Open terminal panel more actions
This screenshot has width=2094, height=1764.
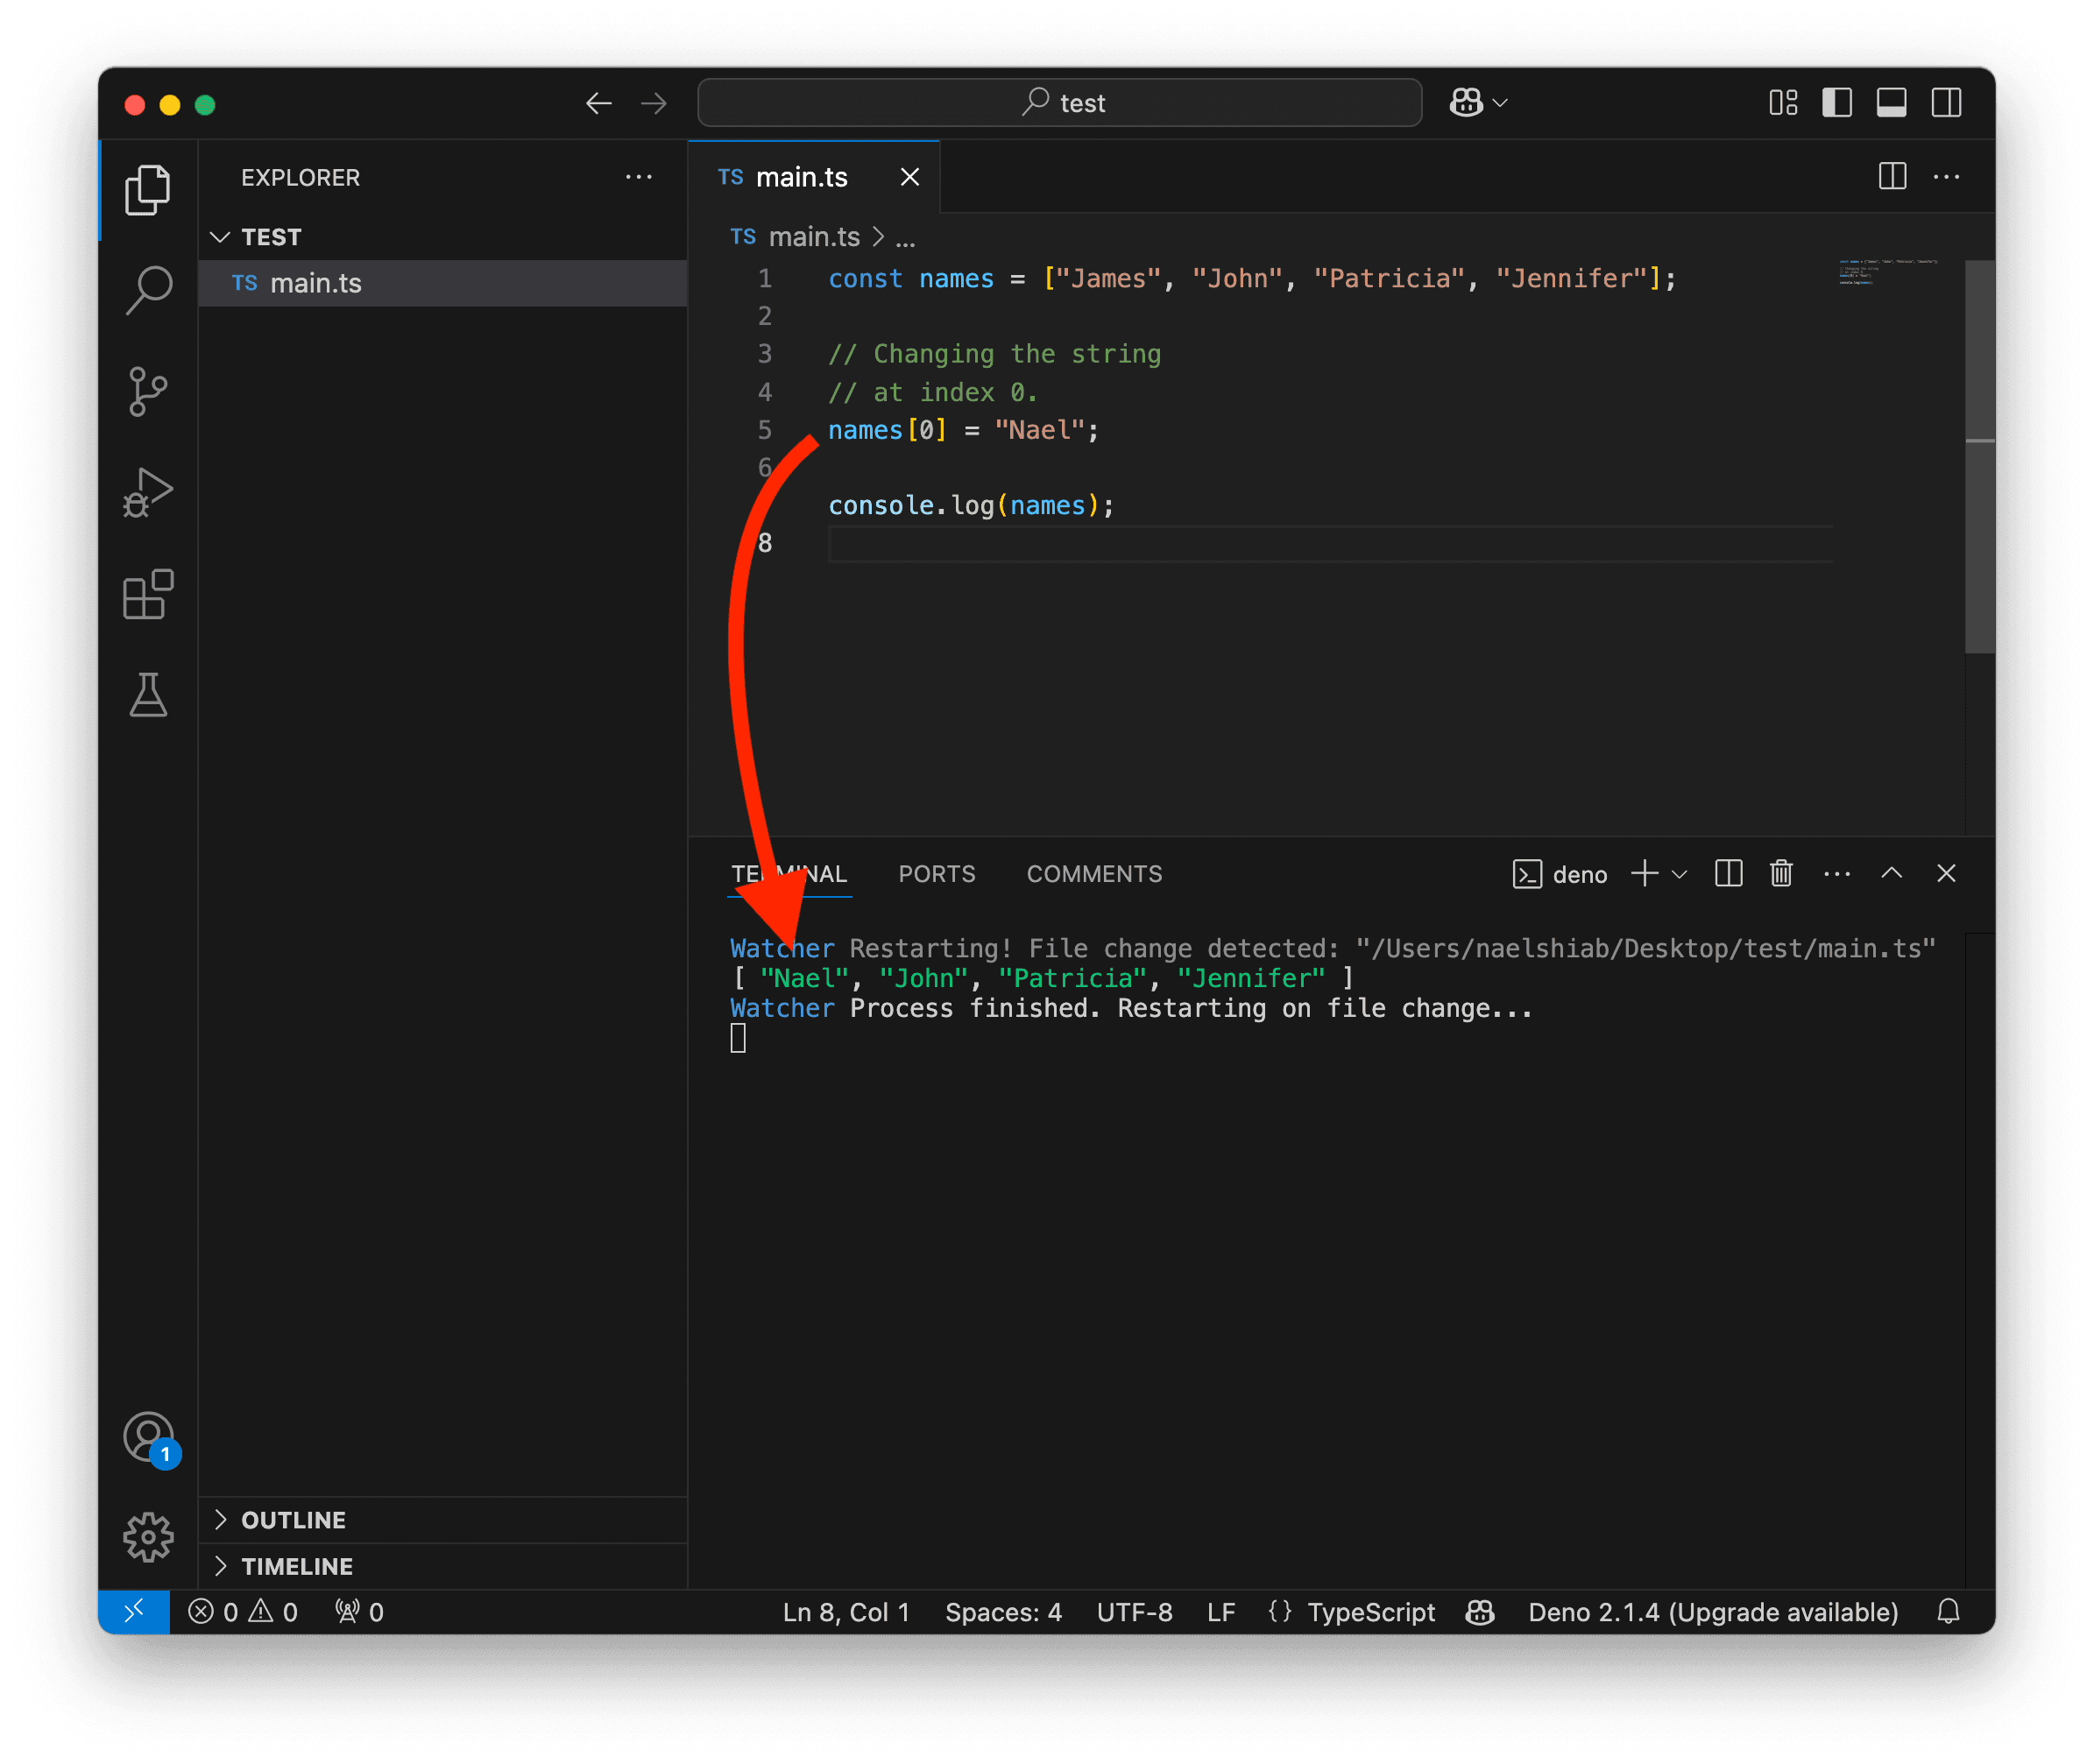coord(1836,874)
